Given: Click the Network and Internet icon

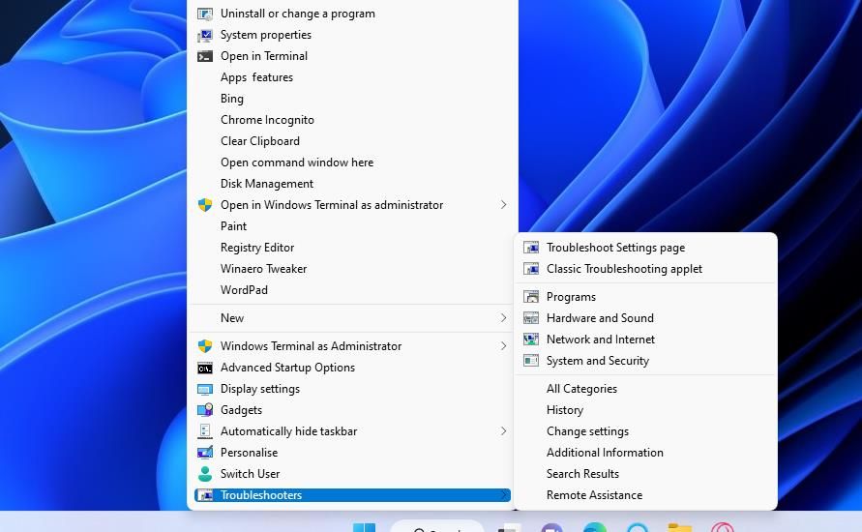Looking at the screenshot, I should pos(531,340).
